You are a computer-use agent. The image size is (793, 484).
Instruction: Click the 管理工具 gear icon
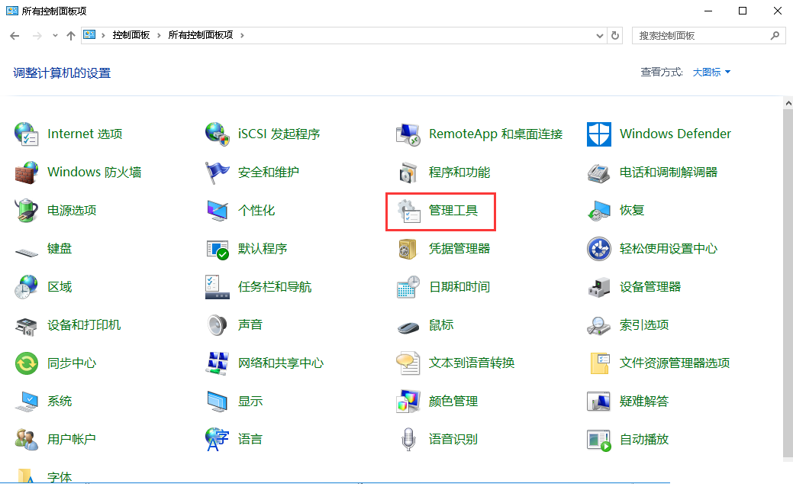pos(408,211)
